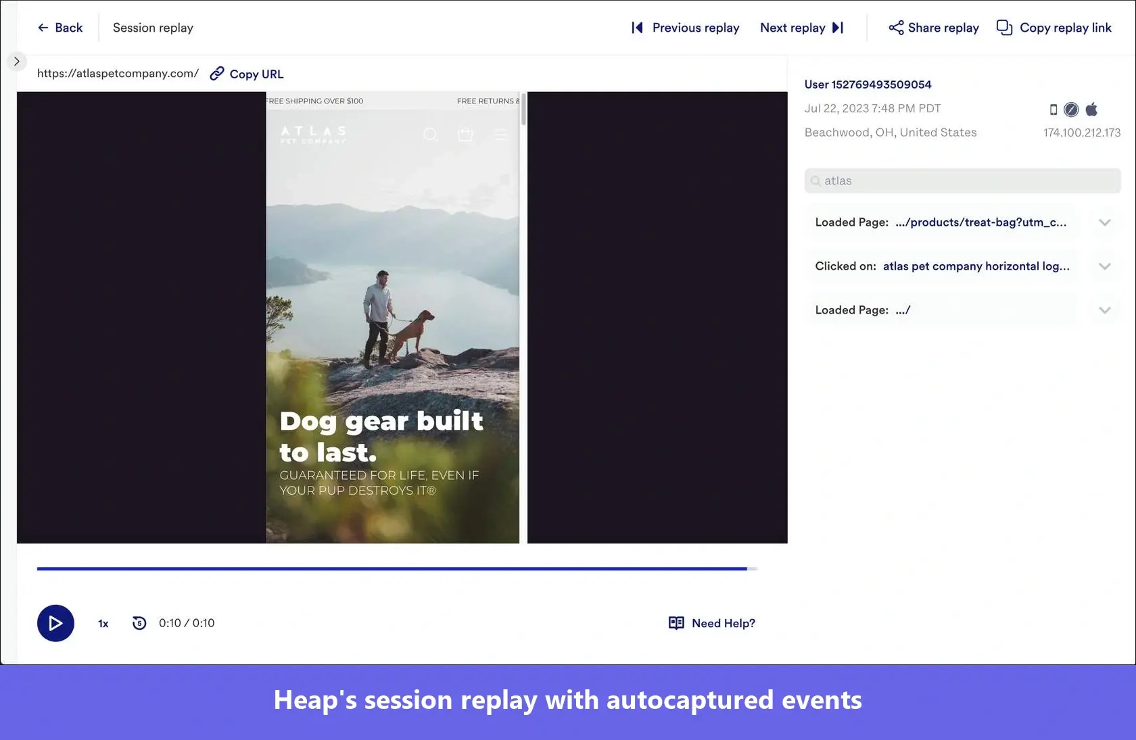The width and height of the screenshot is (1136, 740).
Task: Copy URL of the page
Action: tap(247, 74)
